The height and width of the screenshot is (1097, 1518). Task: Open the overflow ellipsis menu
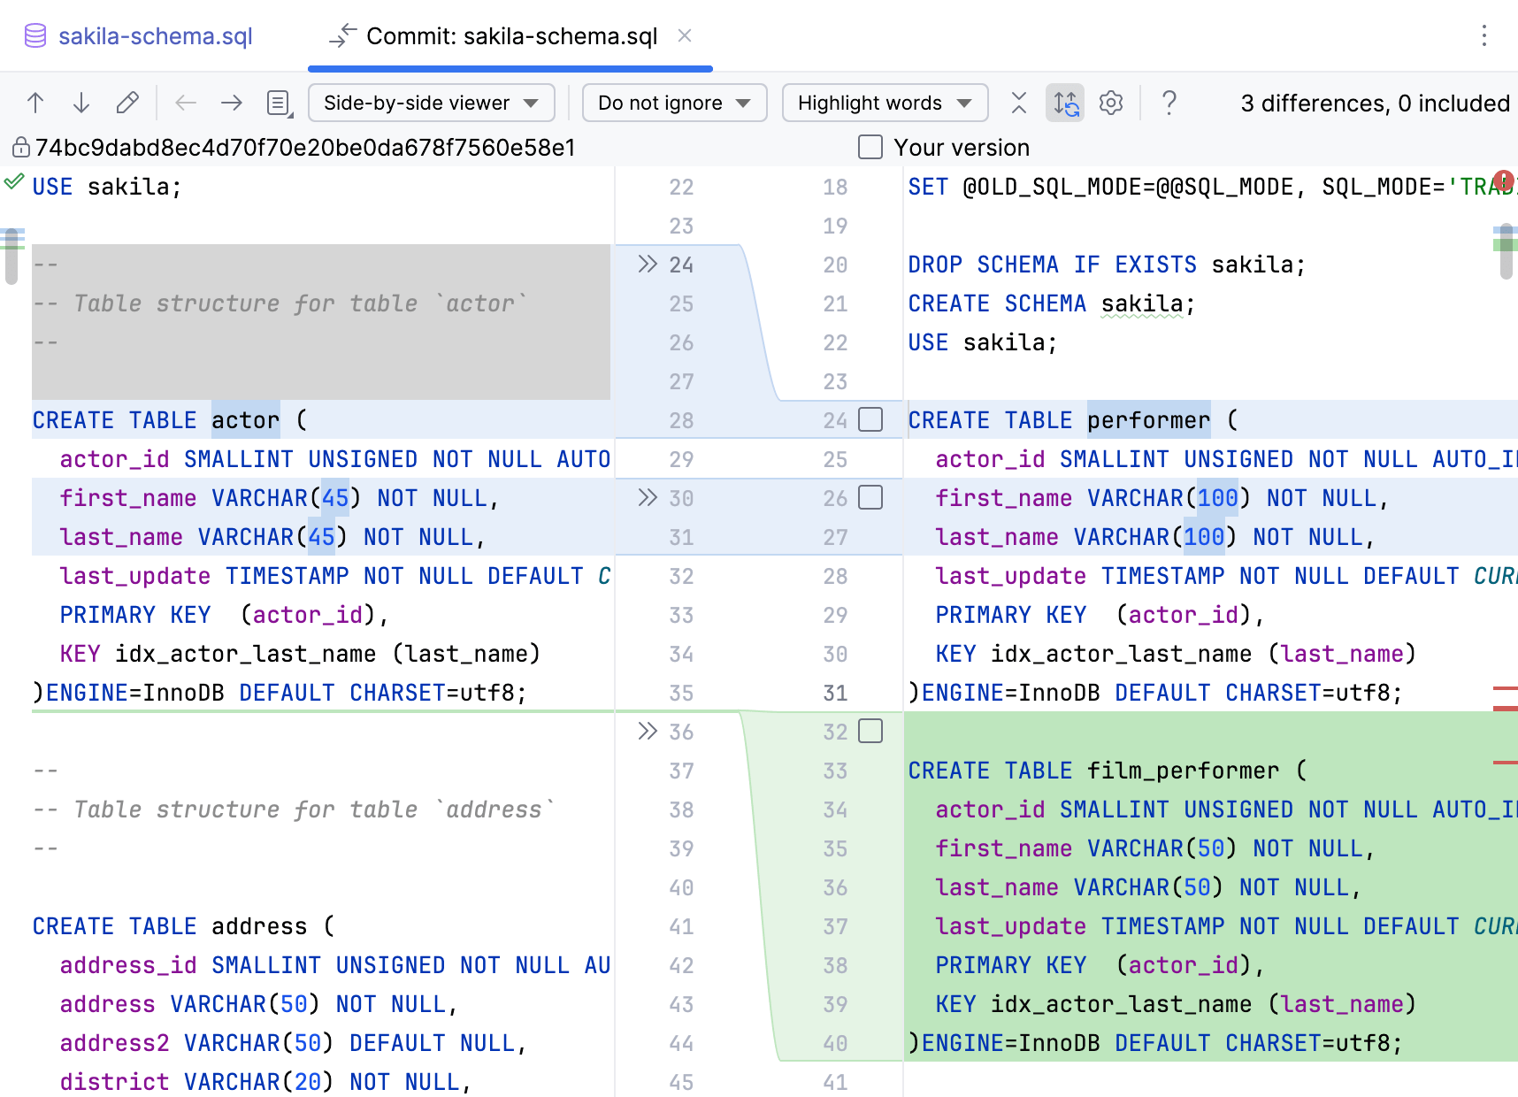pyautogui.click(x=1485, y=36)
